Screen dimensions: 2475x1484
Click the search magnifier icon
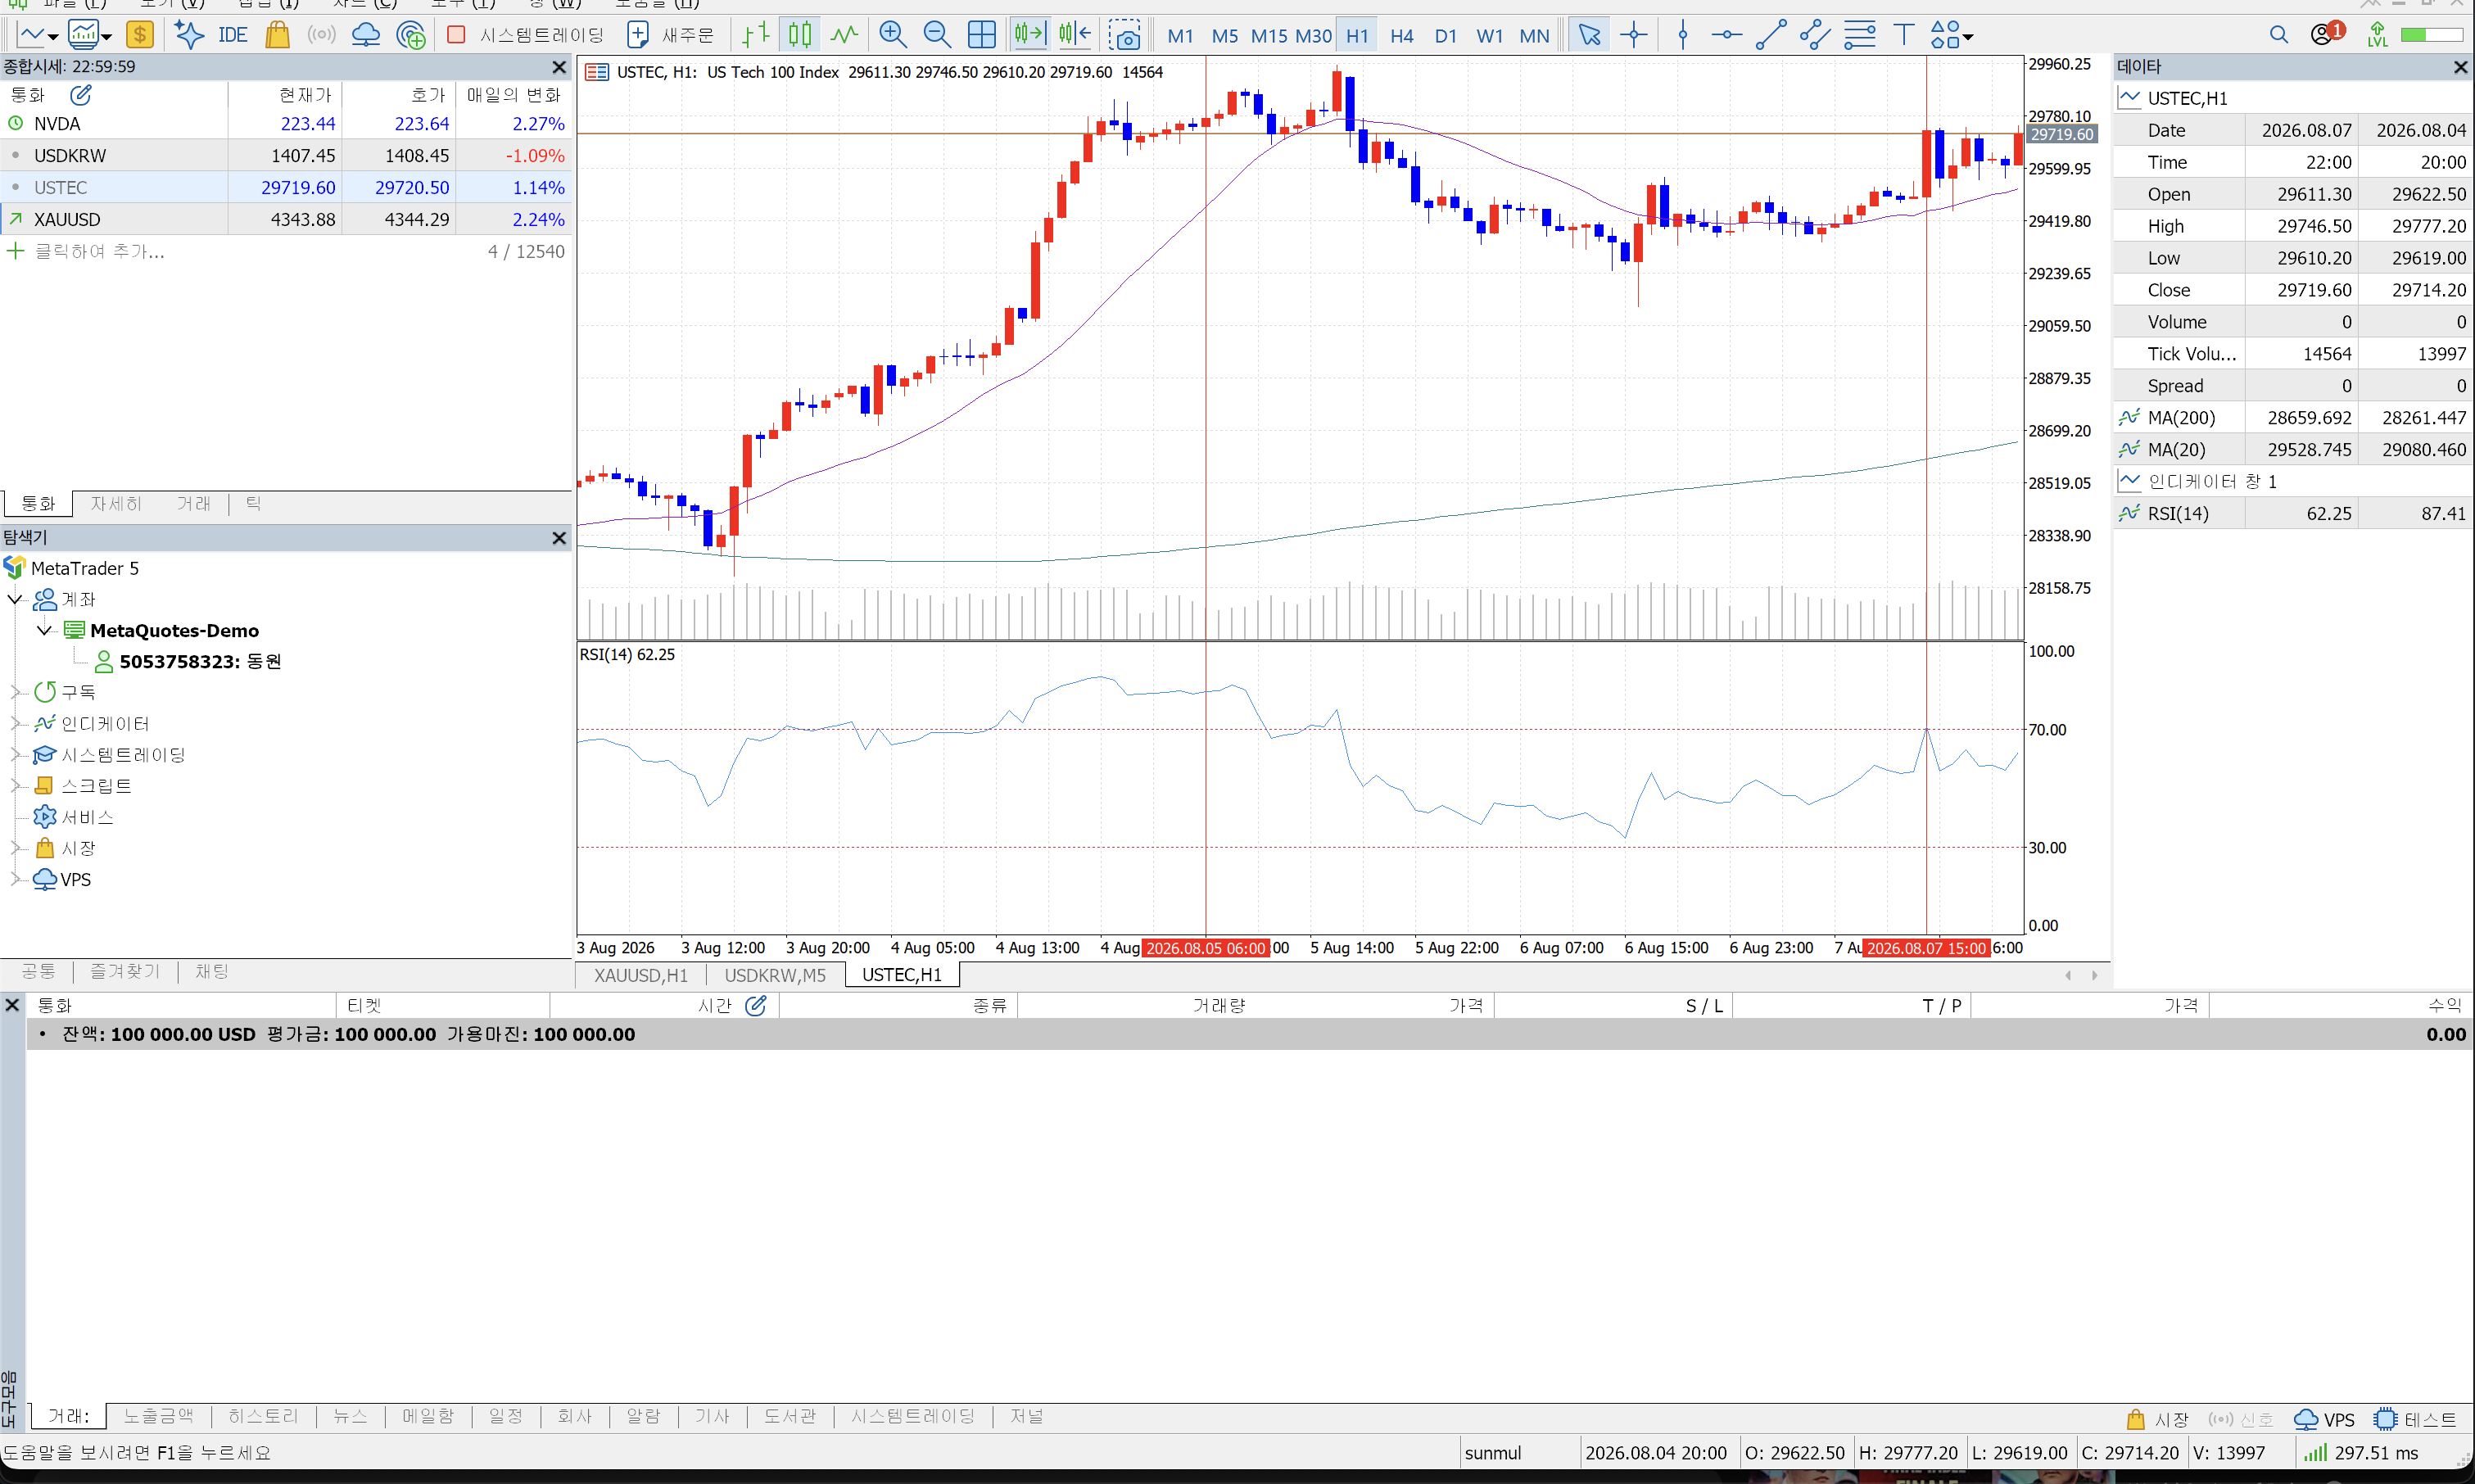click(x=2278, y=35)
